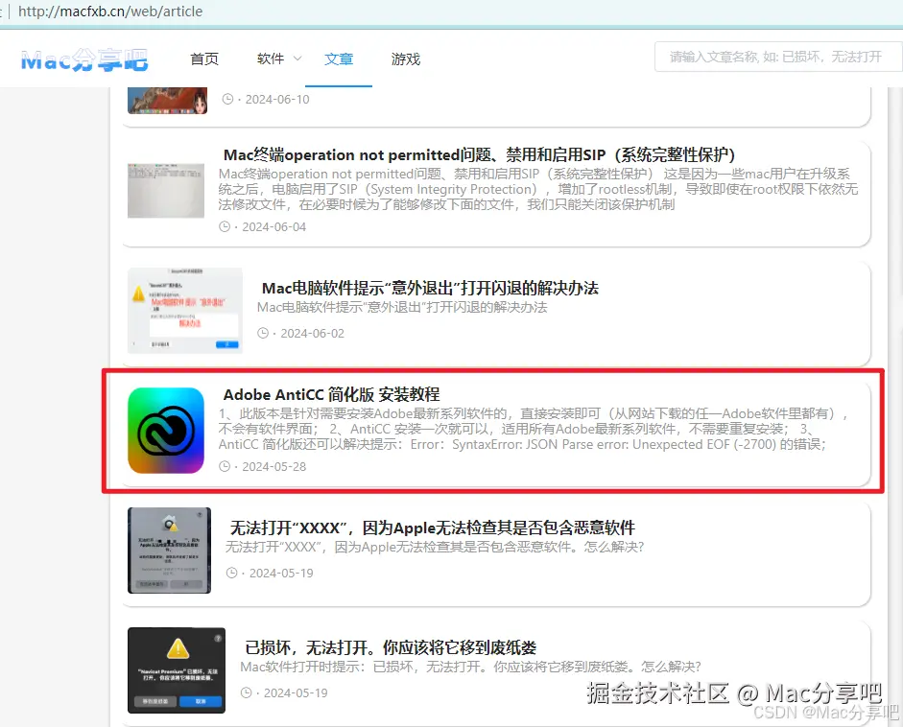Screen dimensions: 903x727
Task: Click the 意外退出 dialog thumbnail
Action: click(x=185, y=310)
